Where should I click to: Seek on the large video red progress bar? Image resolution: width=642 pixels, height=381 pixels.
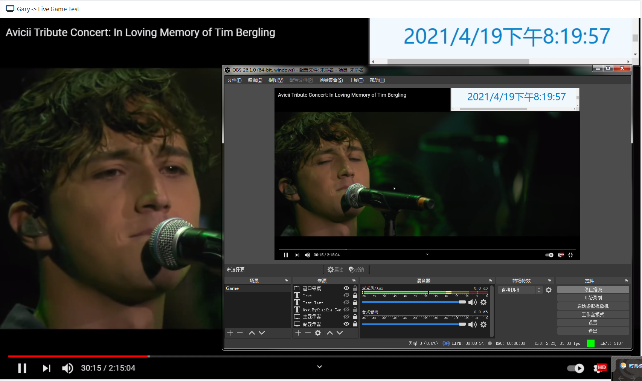coord(78,356)
